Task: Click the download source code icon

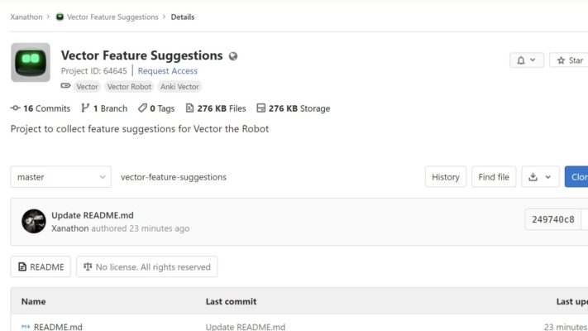Action: click(533, 177)
